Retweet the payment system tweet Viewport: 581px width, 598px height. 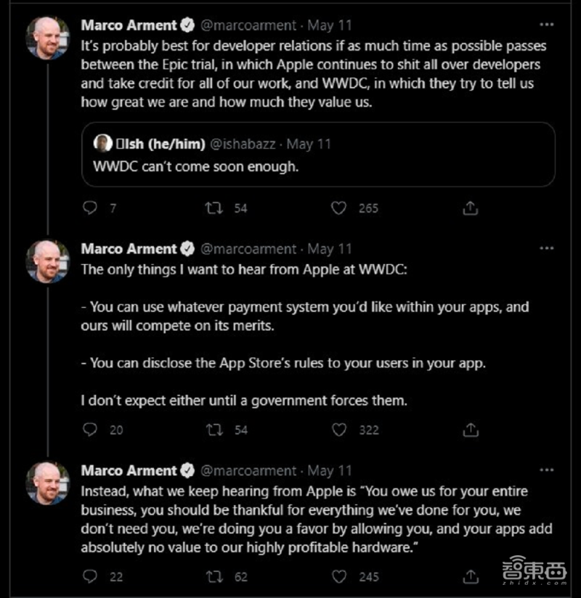[214, 430]
